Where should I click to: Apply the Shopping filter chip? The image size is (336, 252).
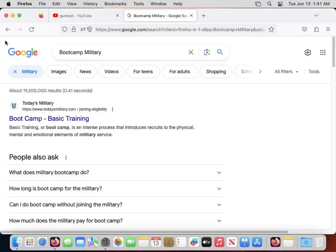coord(216,72)
